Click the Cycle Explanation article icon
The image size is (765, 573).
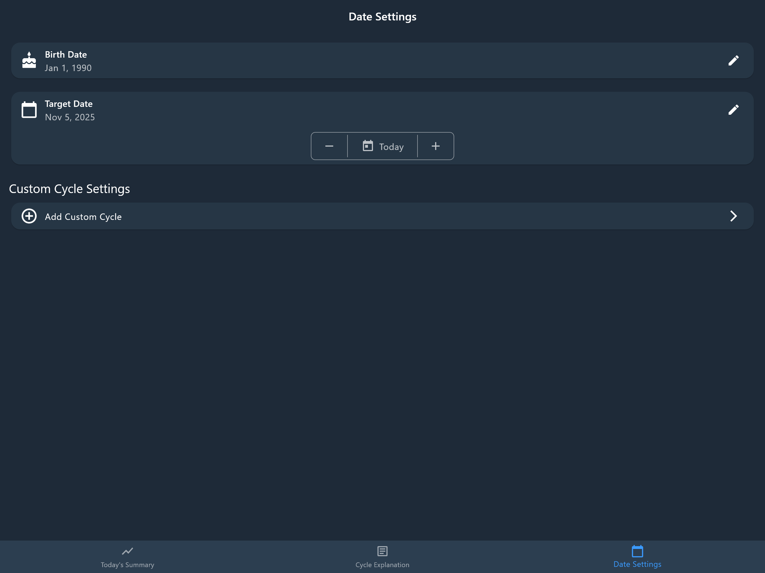click(382, 551)
